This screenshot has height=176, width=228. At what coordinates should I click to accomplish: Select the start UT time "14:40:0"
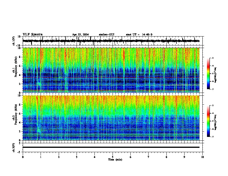click(x=147, y=35)
